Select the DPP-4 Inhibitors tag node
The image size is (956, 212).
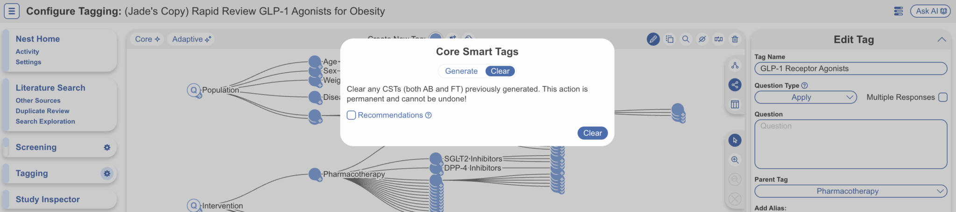[436, 168]
